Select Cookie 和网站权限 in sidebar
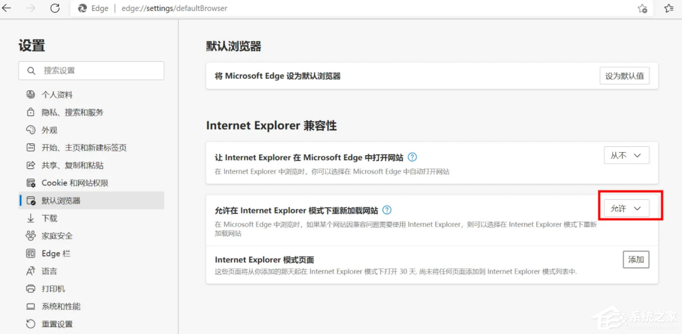This screenshot has height=334, width=682. [x=75, y=183]
